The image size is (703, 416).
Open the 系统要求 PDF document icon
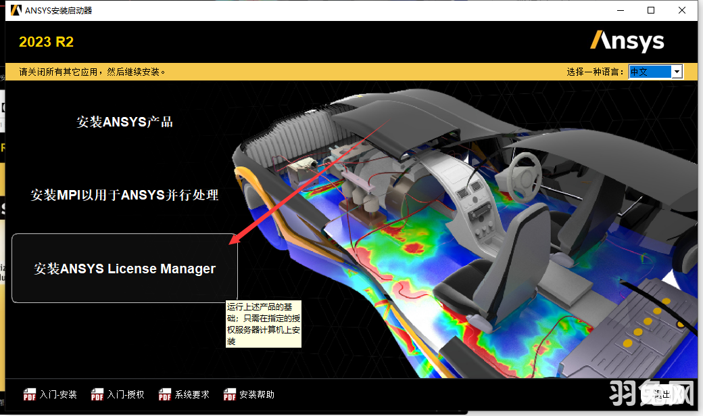click(x=164, y=394)
